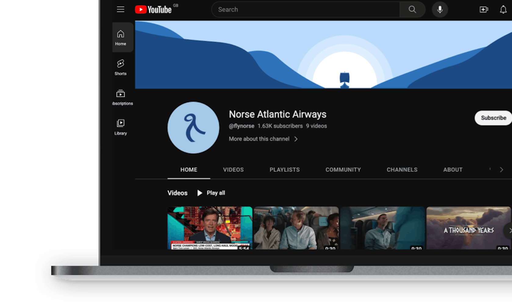This screenshot has width=512, height=305.
Task: Open video of a smiling man seated alone in the cabin
Action: click(x=382, y=228)
